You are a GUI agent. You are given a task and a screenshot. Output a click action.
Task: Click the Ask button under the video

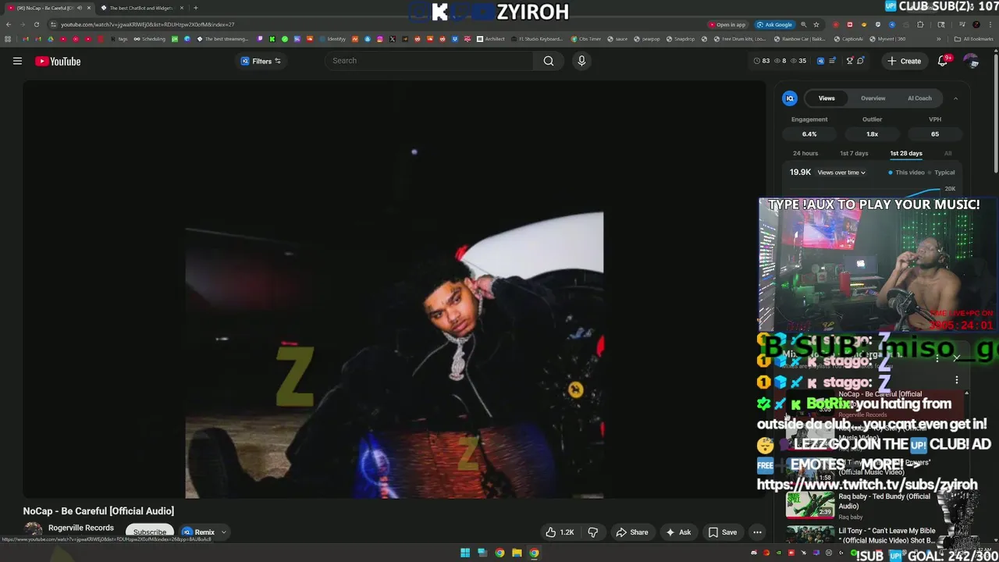pos(677,532)
